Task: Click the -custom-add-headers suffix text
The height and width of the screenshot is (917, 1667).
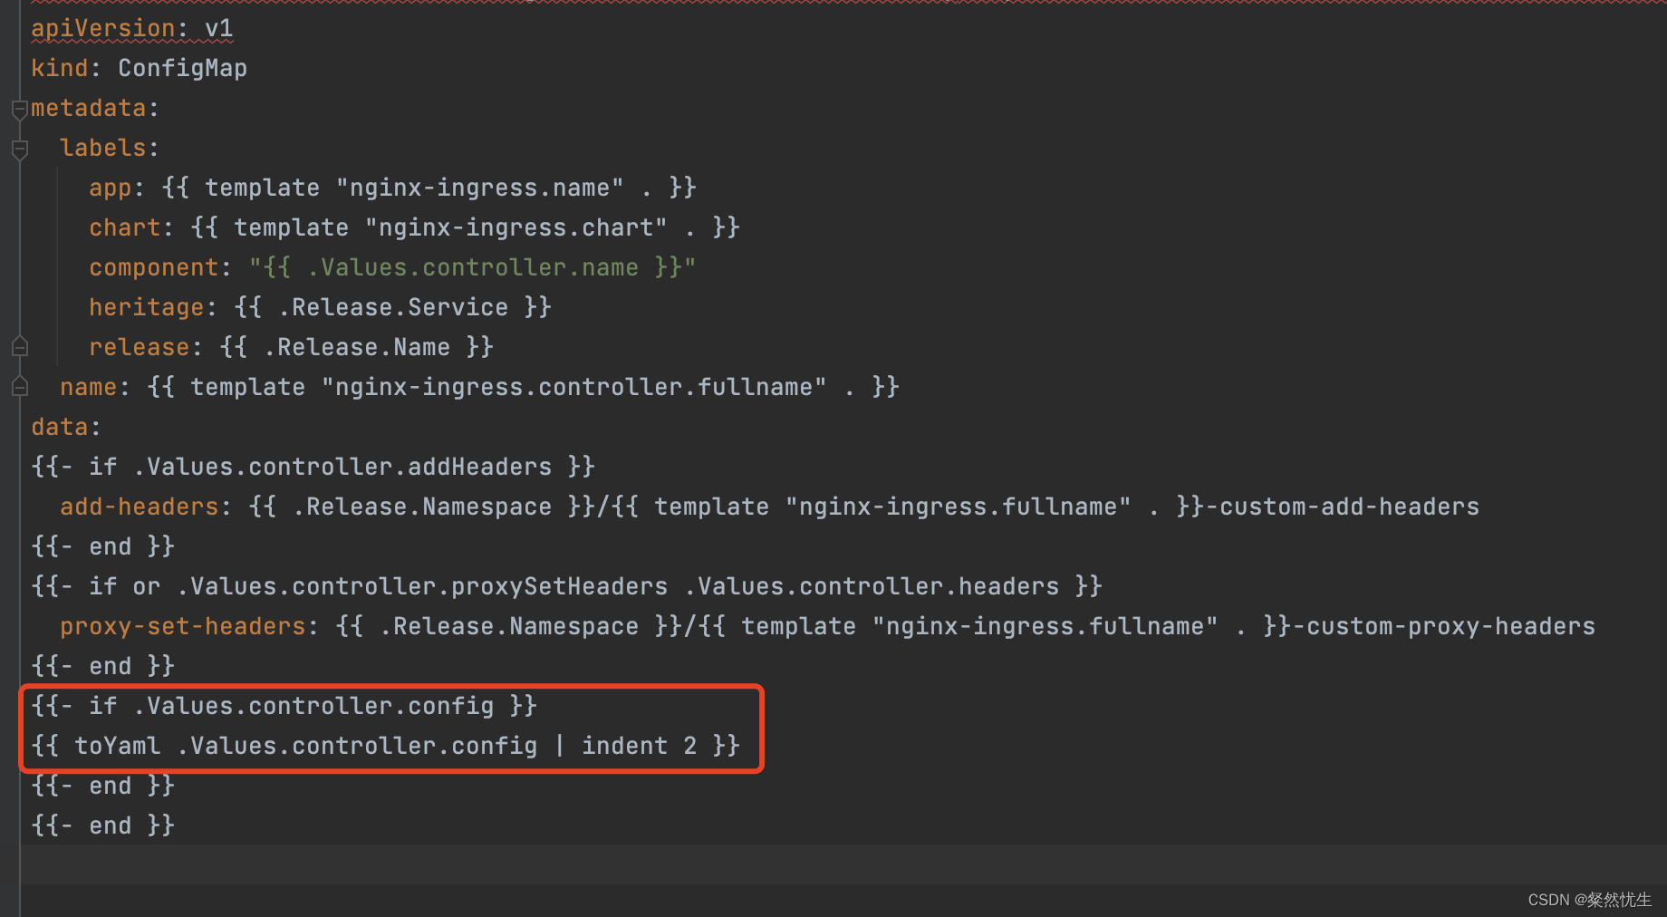Action: point(1342,507)
